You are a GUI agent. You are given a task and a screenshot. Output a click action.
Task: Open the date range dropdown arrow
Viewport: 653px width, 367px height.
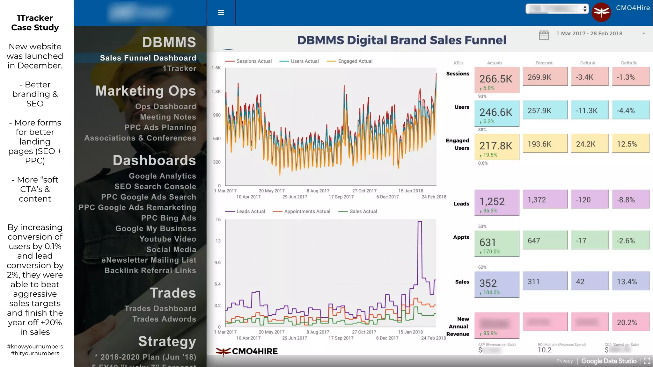[x=643, y=33]
